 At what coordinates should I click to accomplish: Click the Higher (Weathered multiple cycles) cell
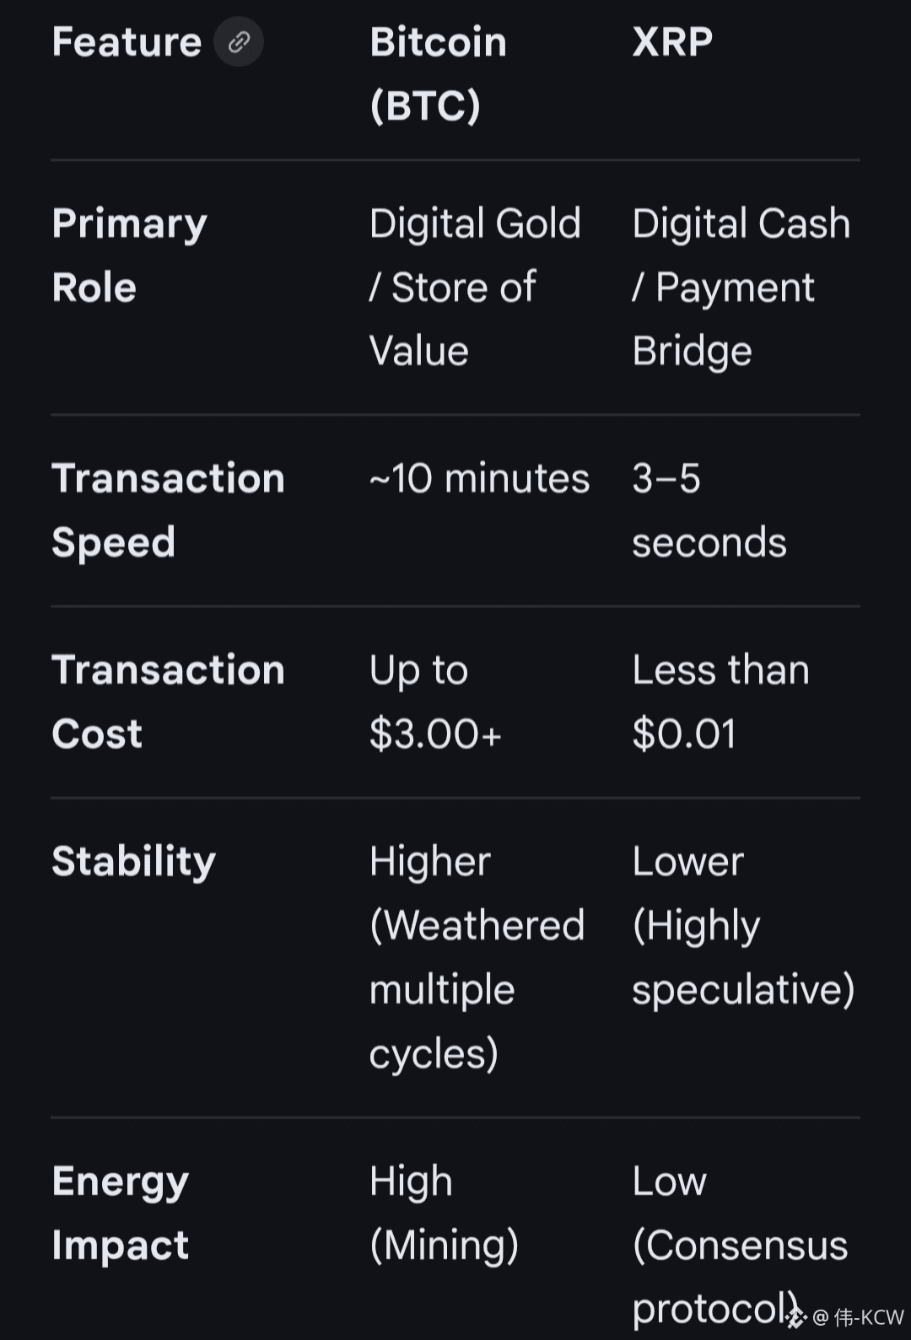pyautogui.click(x=477, y=957)
